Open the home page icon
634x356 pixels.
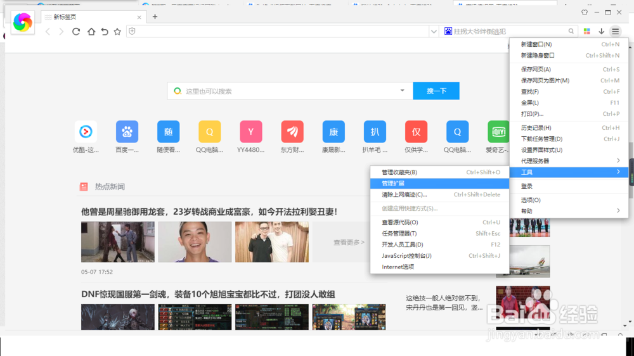(91, 32)
